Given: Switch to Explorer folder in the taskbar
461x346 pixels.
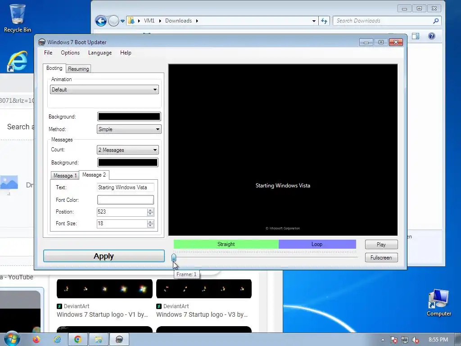Looking at the screenshot, I should tap(99, 340).
